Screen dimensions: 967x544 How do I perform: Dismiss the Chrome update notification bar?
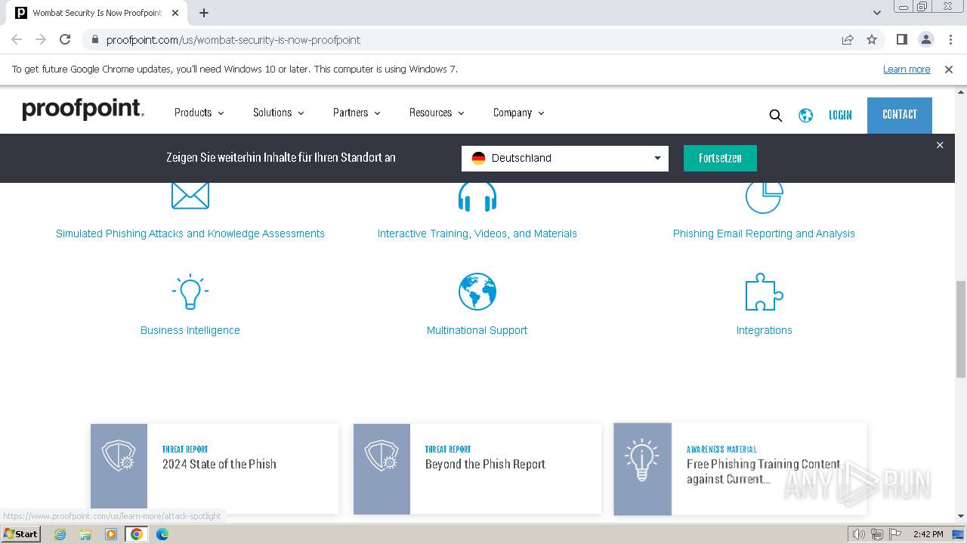[x=949, y=69]
